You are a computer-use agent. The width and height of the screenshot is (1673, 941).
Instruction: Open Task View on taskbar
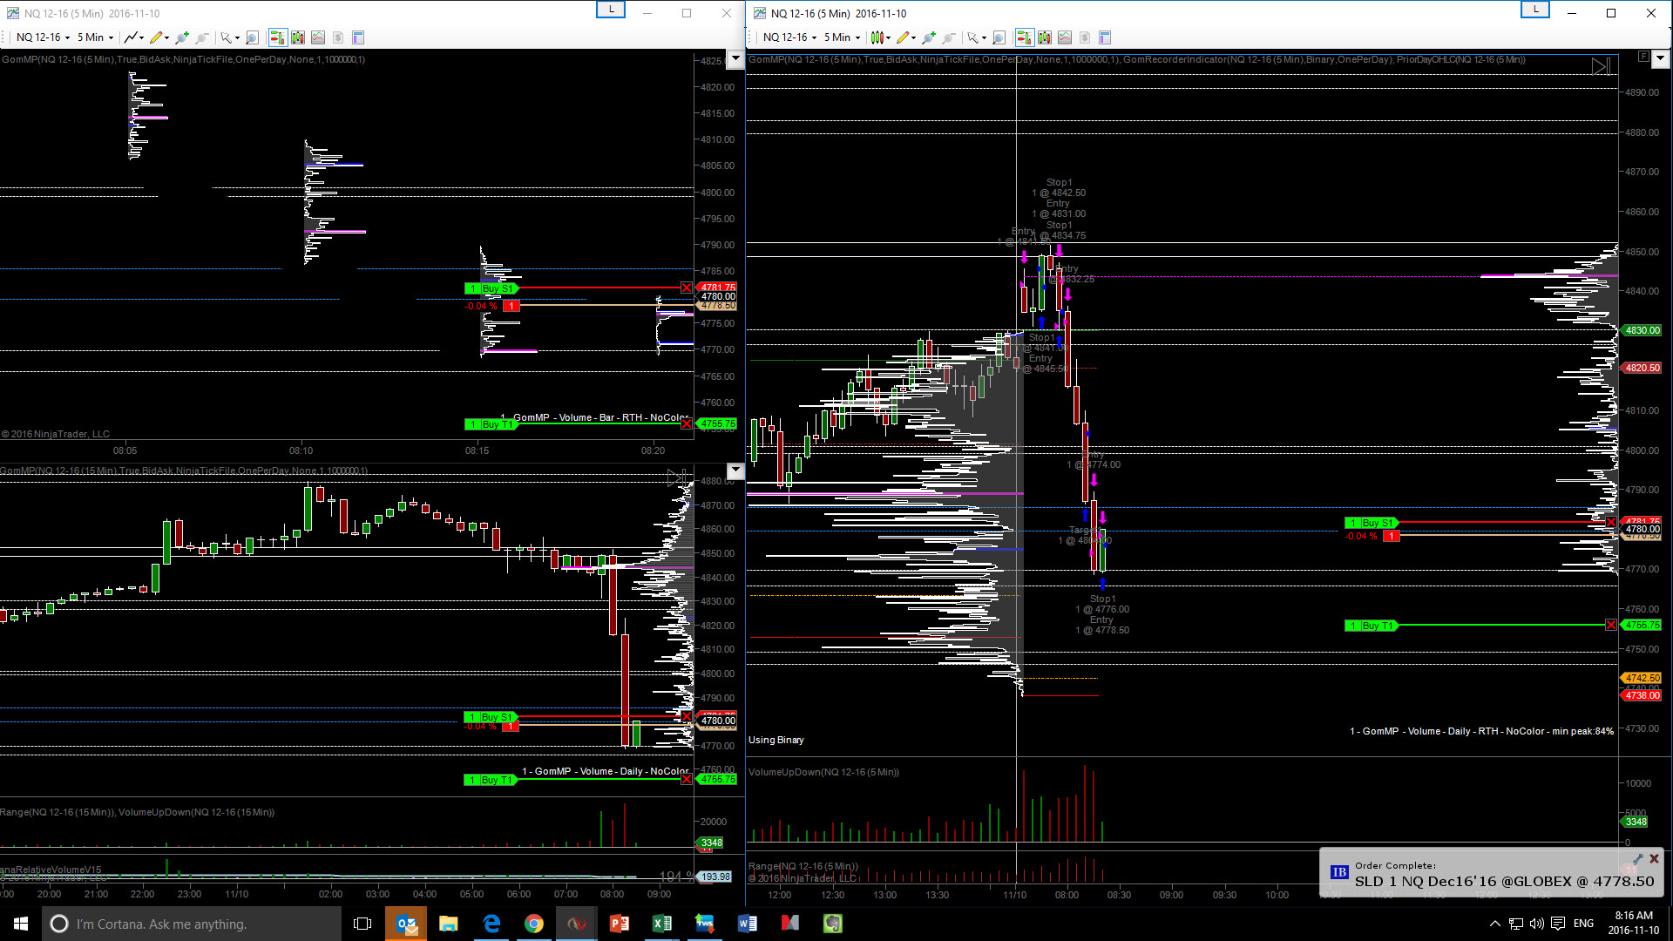[362, 924]
